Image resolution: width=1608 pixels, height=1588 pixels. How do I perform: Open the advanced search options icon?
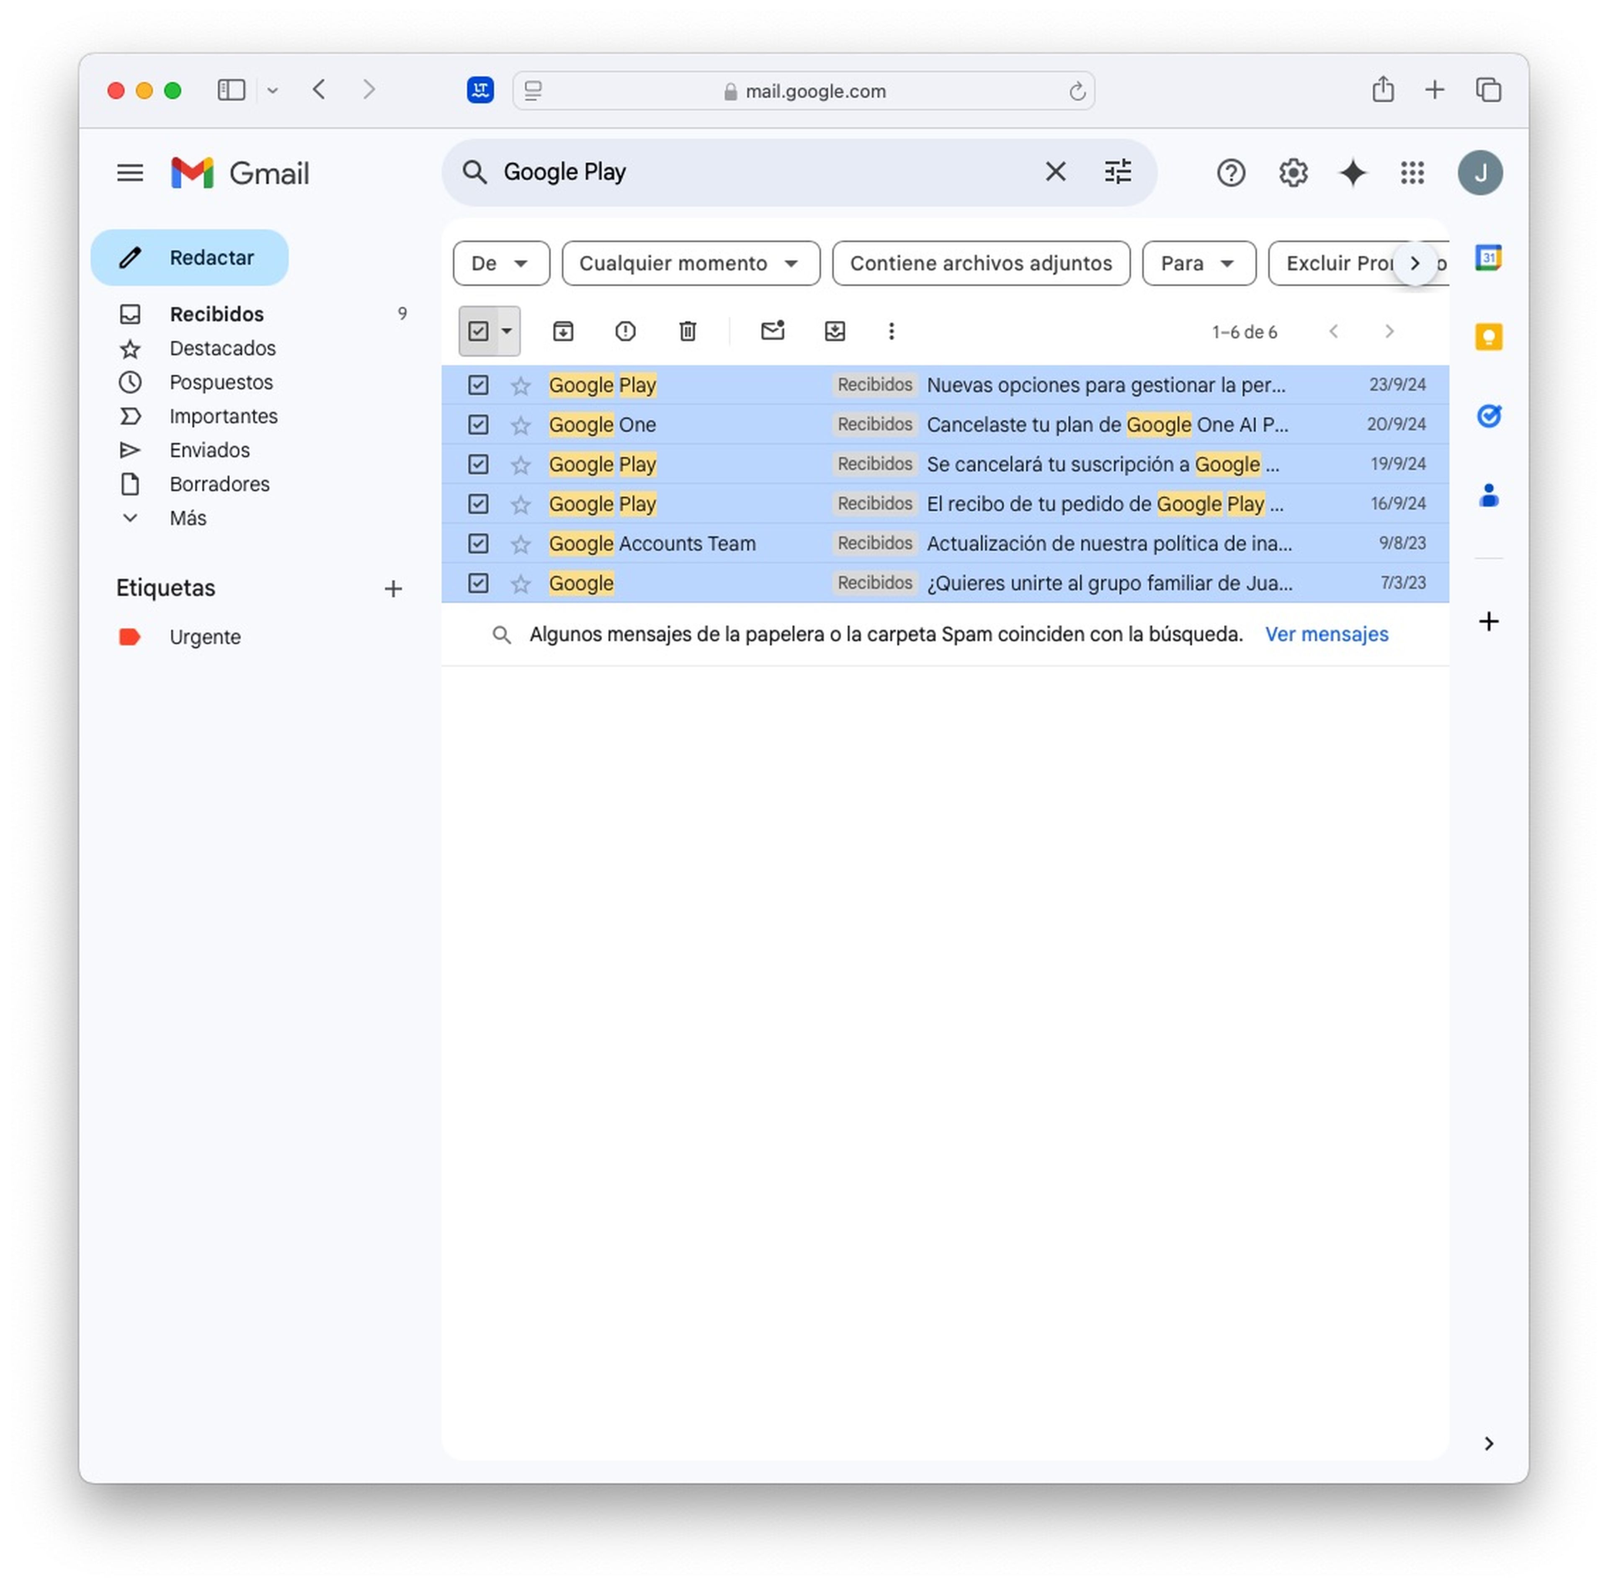[x=1118, y=172]
